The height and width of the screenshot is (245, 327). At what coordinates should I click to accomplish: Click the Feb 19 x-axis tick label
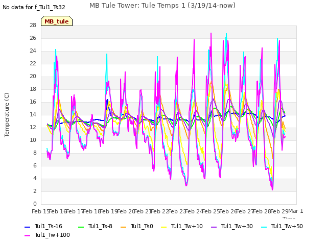109,211
